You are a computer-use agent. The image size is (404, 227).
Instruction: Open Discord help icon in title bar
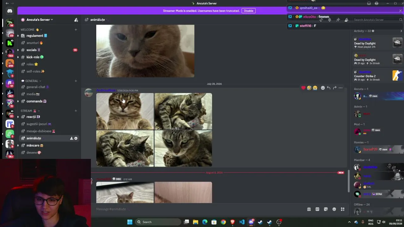click(x=377, y=3)
